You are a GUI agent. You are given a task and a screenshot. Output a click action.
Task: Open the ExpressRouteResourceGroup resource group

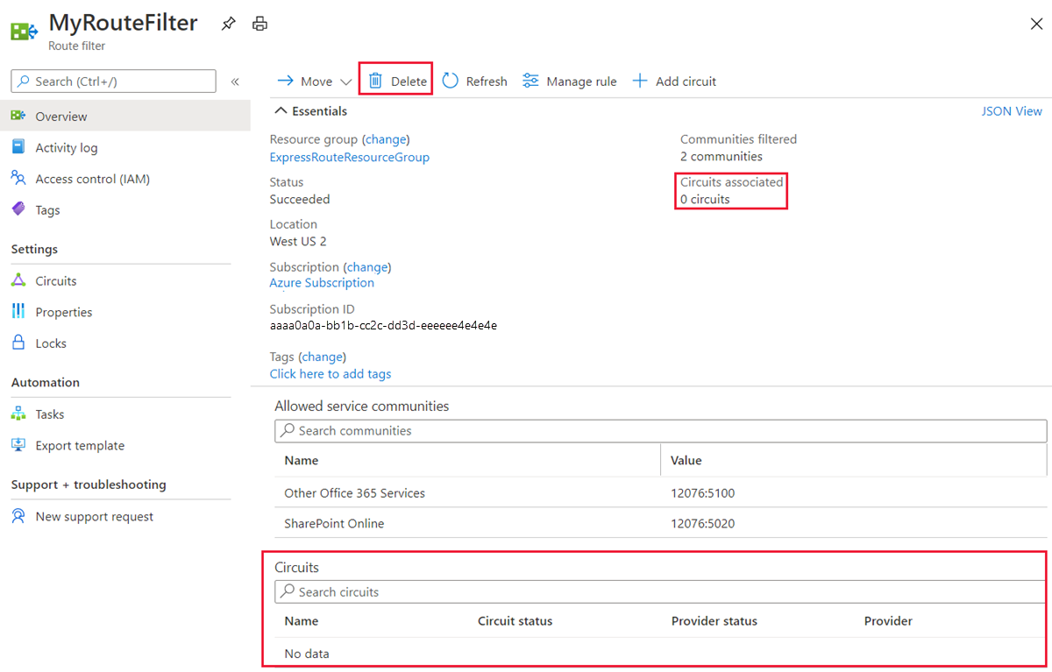coord(349,157)
